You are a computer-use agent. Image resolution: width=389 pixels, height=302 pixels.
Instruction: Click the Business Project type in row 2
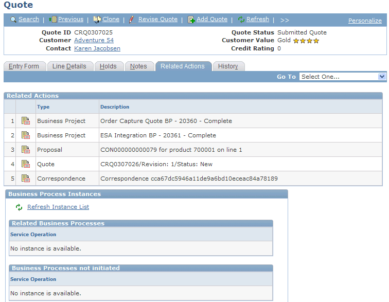[61, 135]
